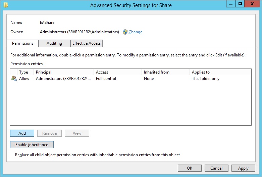Switch to the Auditing tab
The width and height of the screenshot is (262, 177).
tap(54, 43)
